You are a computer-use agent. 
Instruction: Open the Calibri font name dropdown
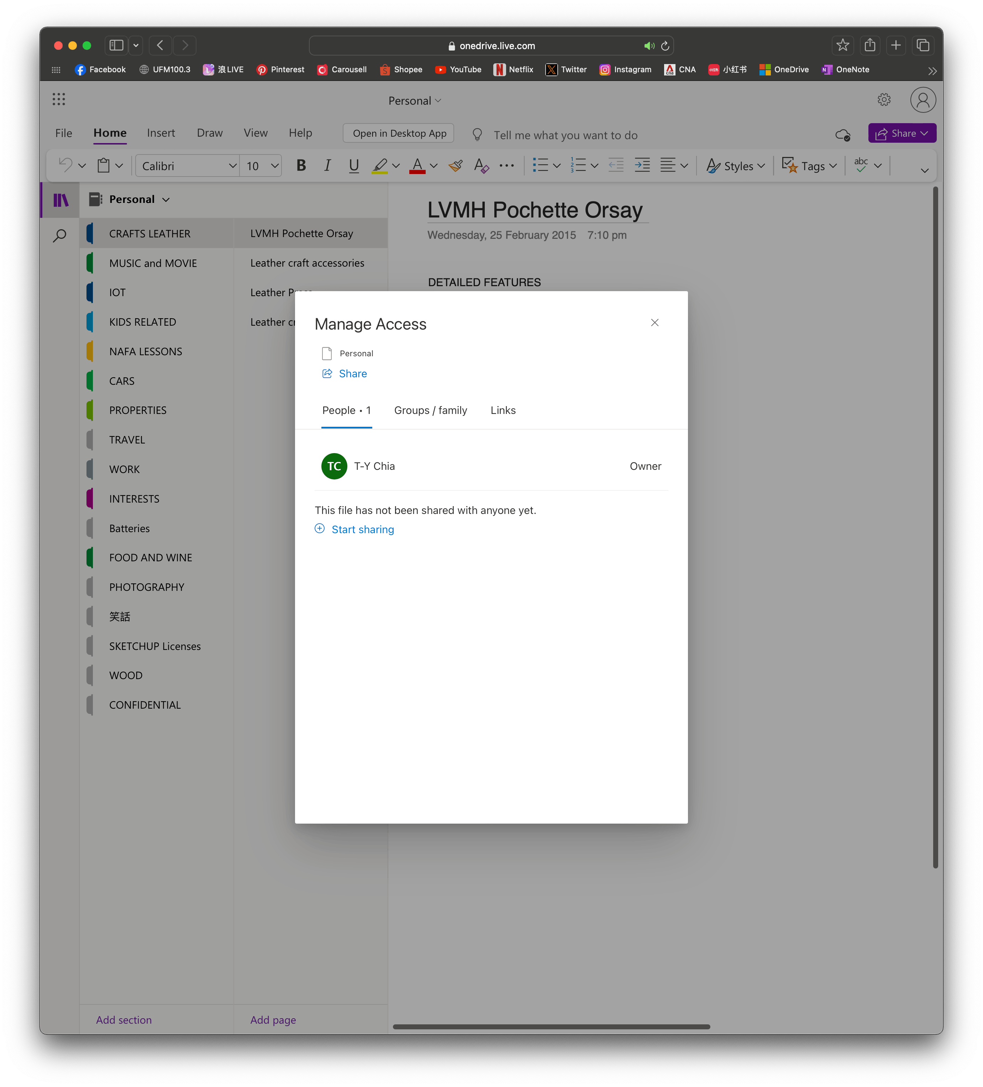point(186,166)
